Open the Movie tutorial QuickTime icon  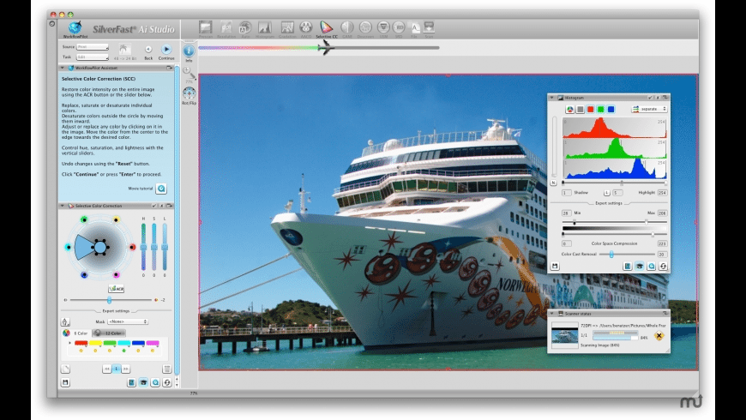[x=161, y=189]
